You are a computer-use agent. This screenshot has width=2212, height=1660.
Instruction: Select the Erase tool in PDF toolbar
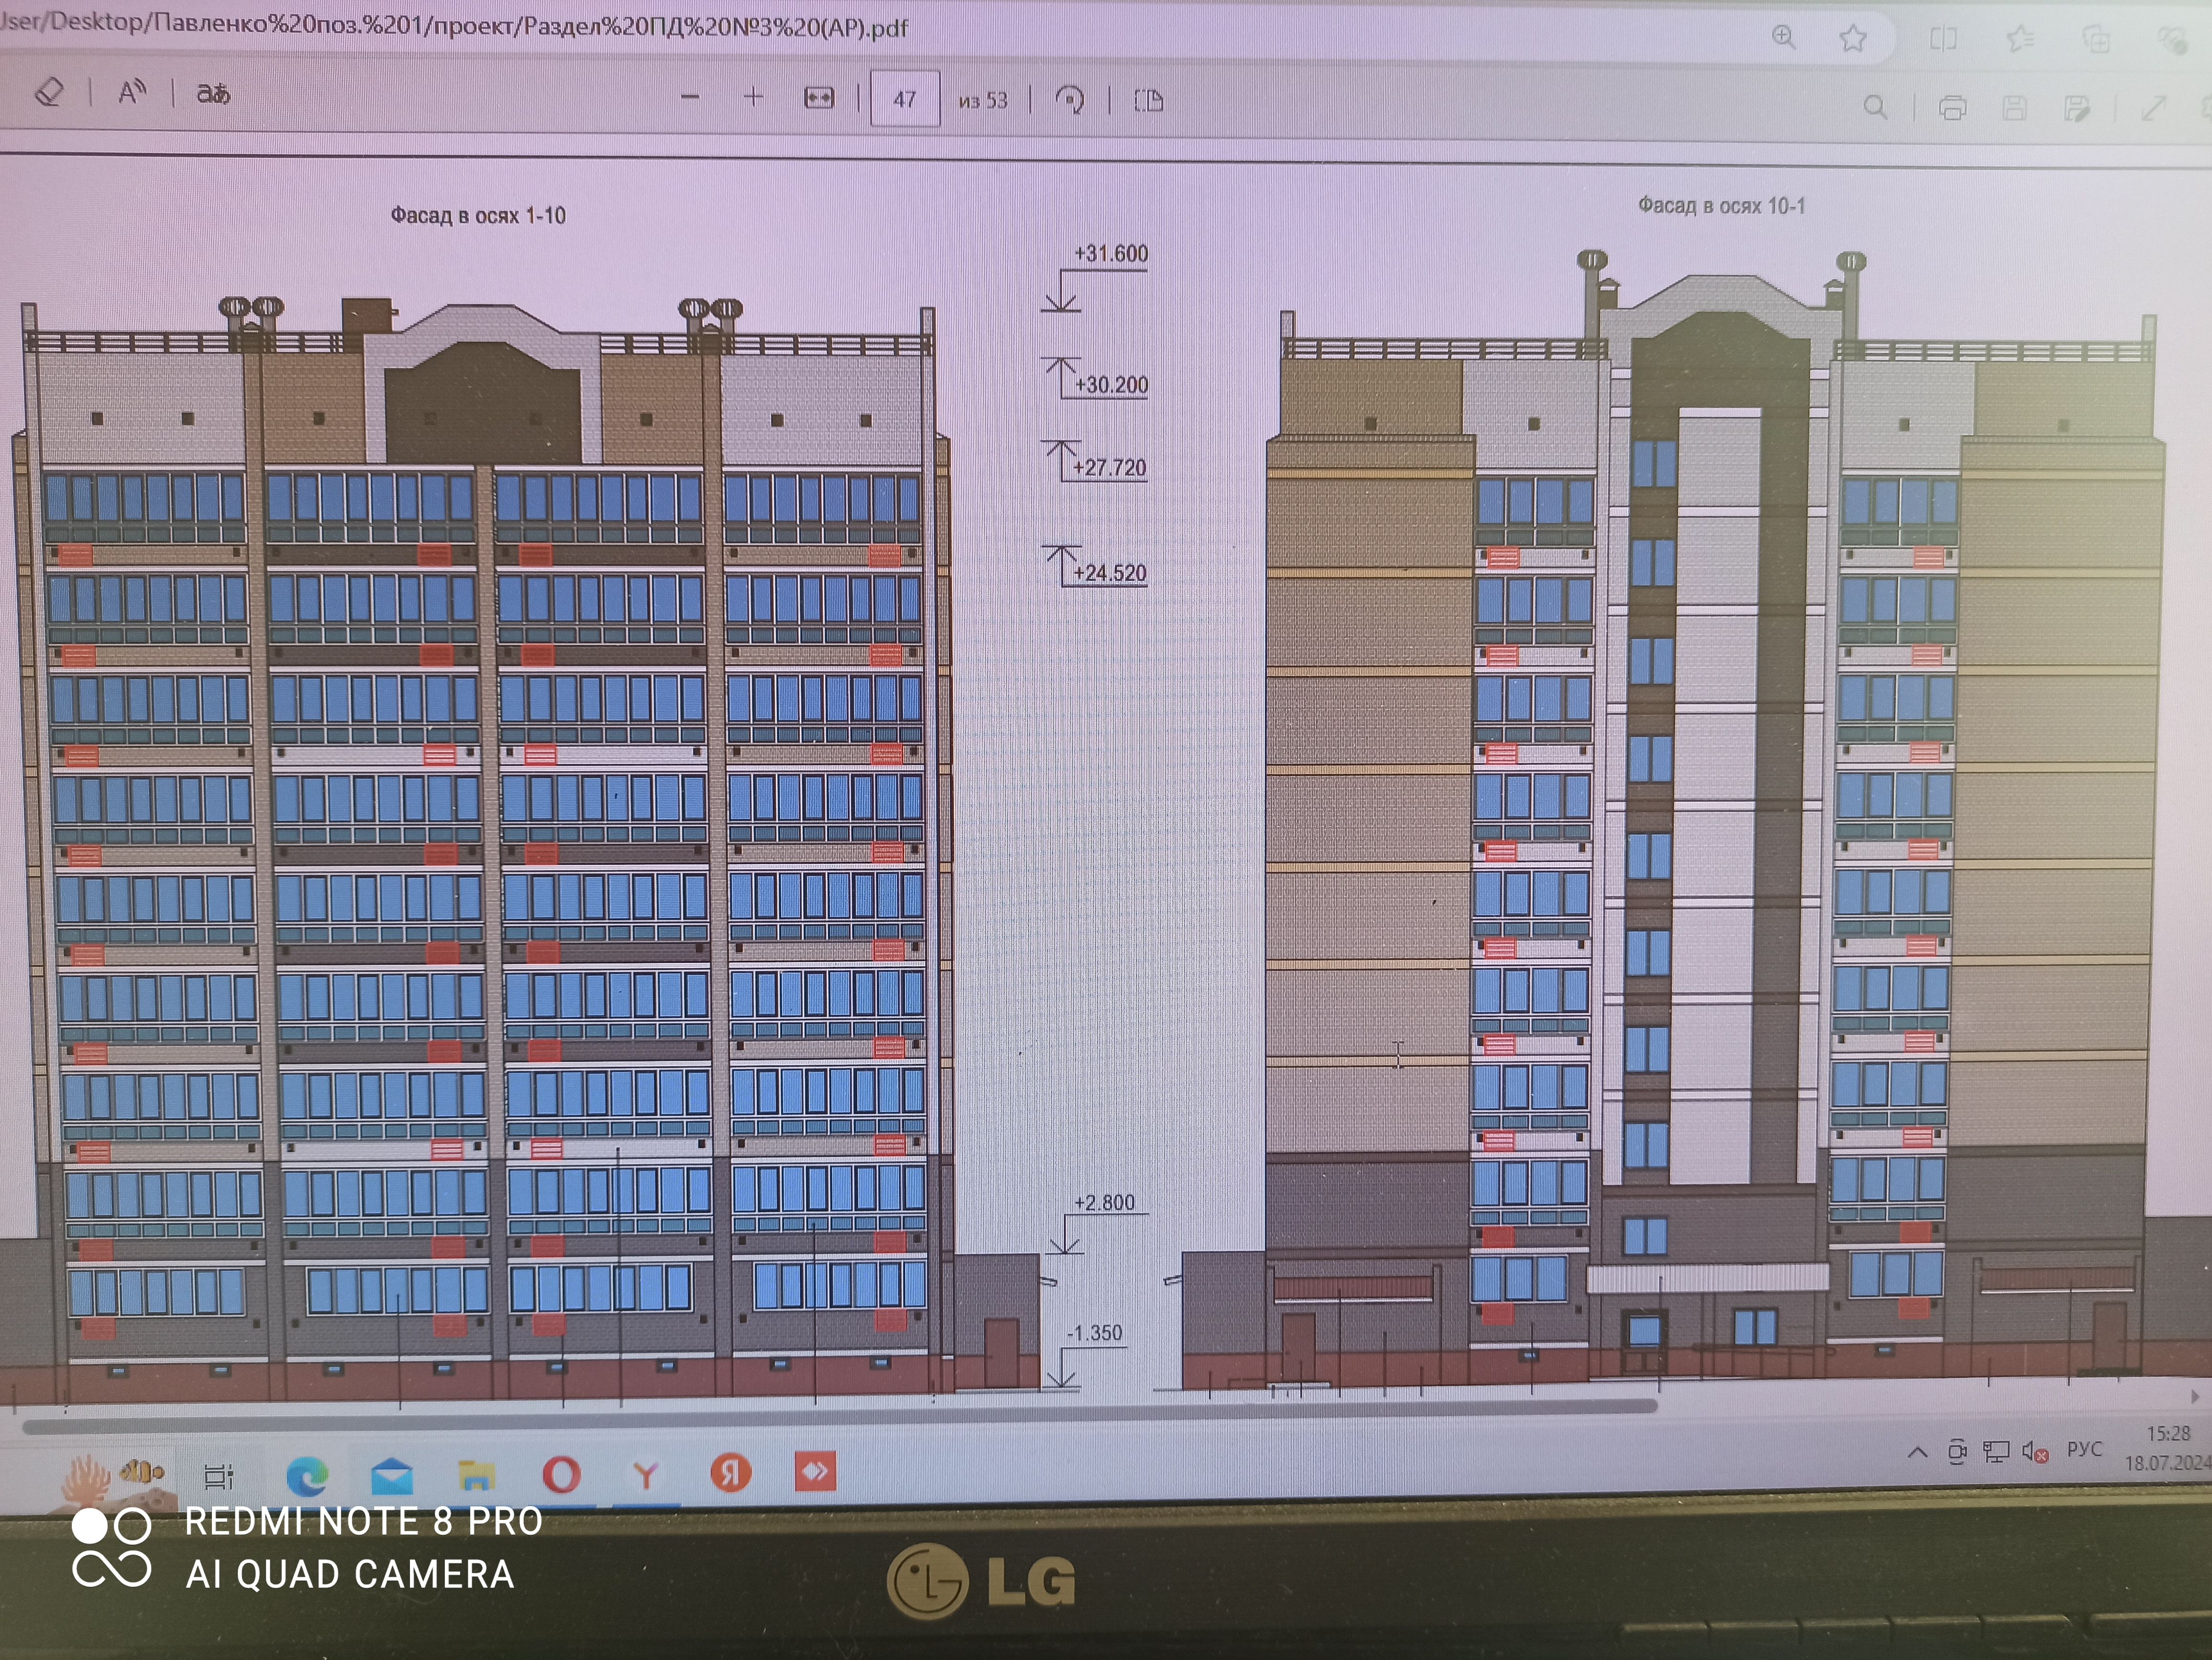click(49, 93)
